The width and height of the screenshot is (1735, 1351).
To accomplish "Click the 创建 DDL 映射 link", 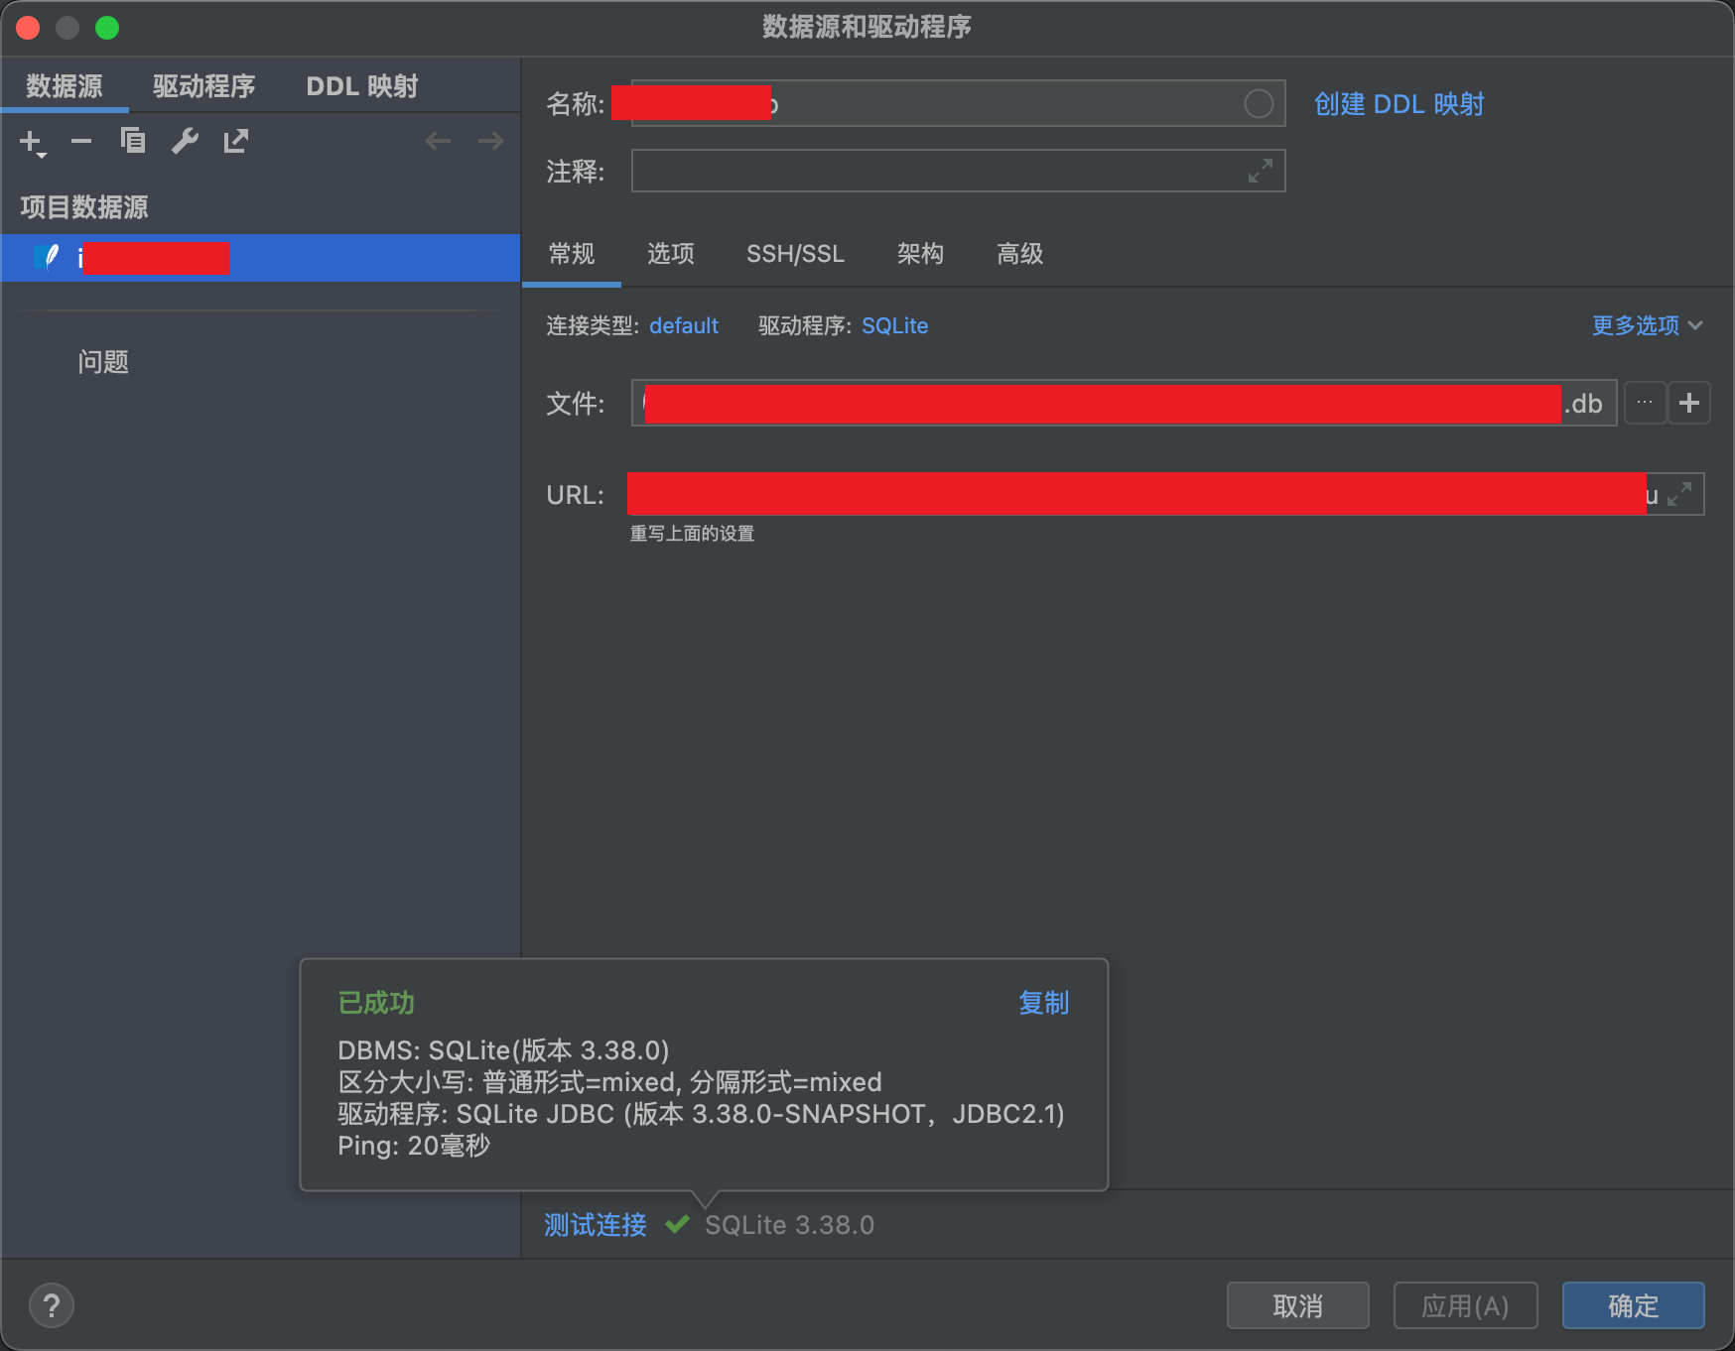I will (1399, 103).
